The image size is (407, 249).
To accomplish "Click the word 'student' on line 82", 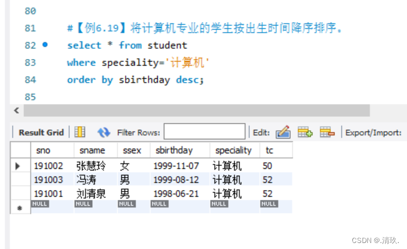I will coord(167,45).
